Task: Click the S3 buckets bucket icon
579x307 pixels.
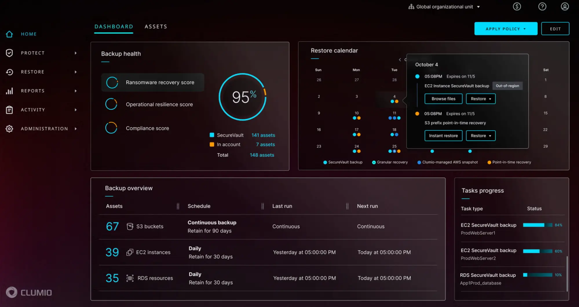Action: click(x=130, y=226)
